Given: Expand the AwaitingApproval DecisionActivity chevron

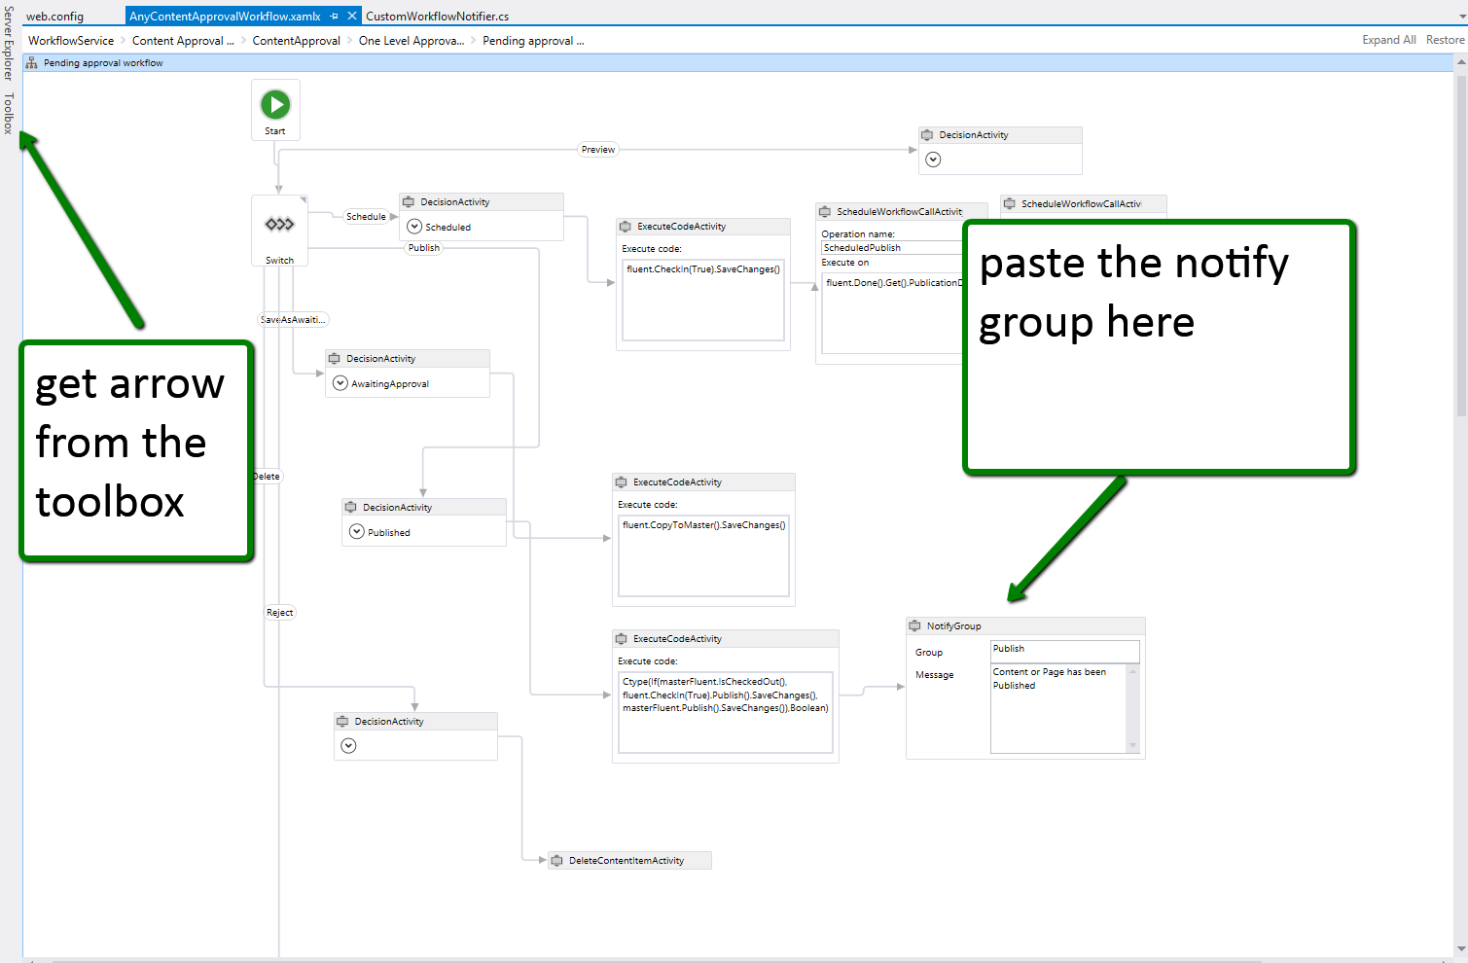Looking at the screenshot, I should pyautogui.click(x=340, y=383).
